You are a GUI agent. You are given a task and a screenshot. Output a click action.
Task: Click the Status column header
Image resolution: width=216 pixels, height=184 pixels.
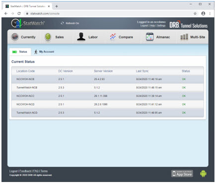(x=186, y=71)
